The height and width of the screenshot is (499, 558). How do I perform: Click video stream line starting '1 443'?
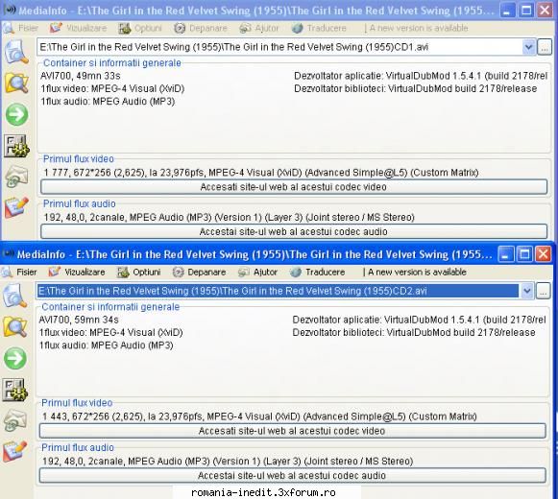[259, 416]
